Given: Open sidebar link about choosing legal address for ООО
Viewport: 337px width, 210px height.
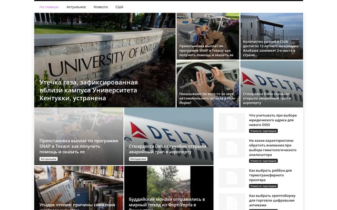Looking at the screenshot, I should [x=273, y=120].
